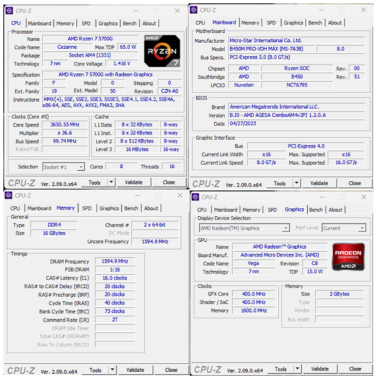
Task: Open Tools dropdown arrow in CPU window
Action: point(111,182)
